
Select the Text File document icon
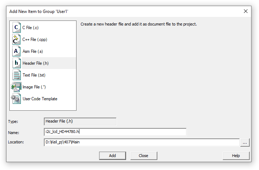pos(17,75)
